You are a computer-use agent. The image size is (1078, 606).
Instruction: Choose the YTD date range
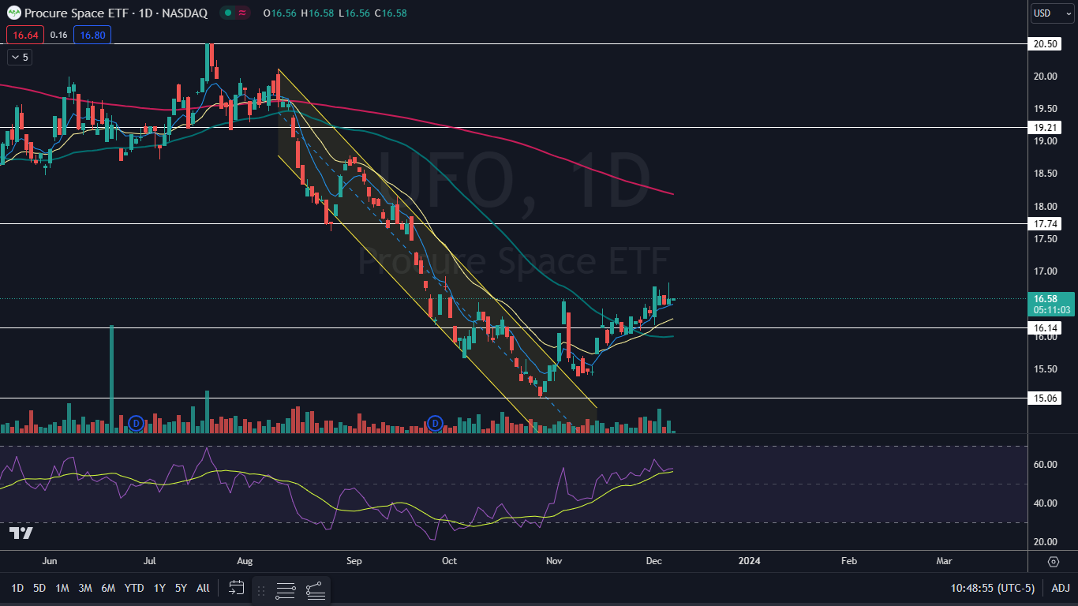(134, 588)
